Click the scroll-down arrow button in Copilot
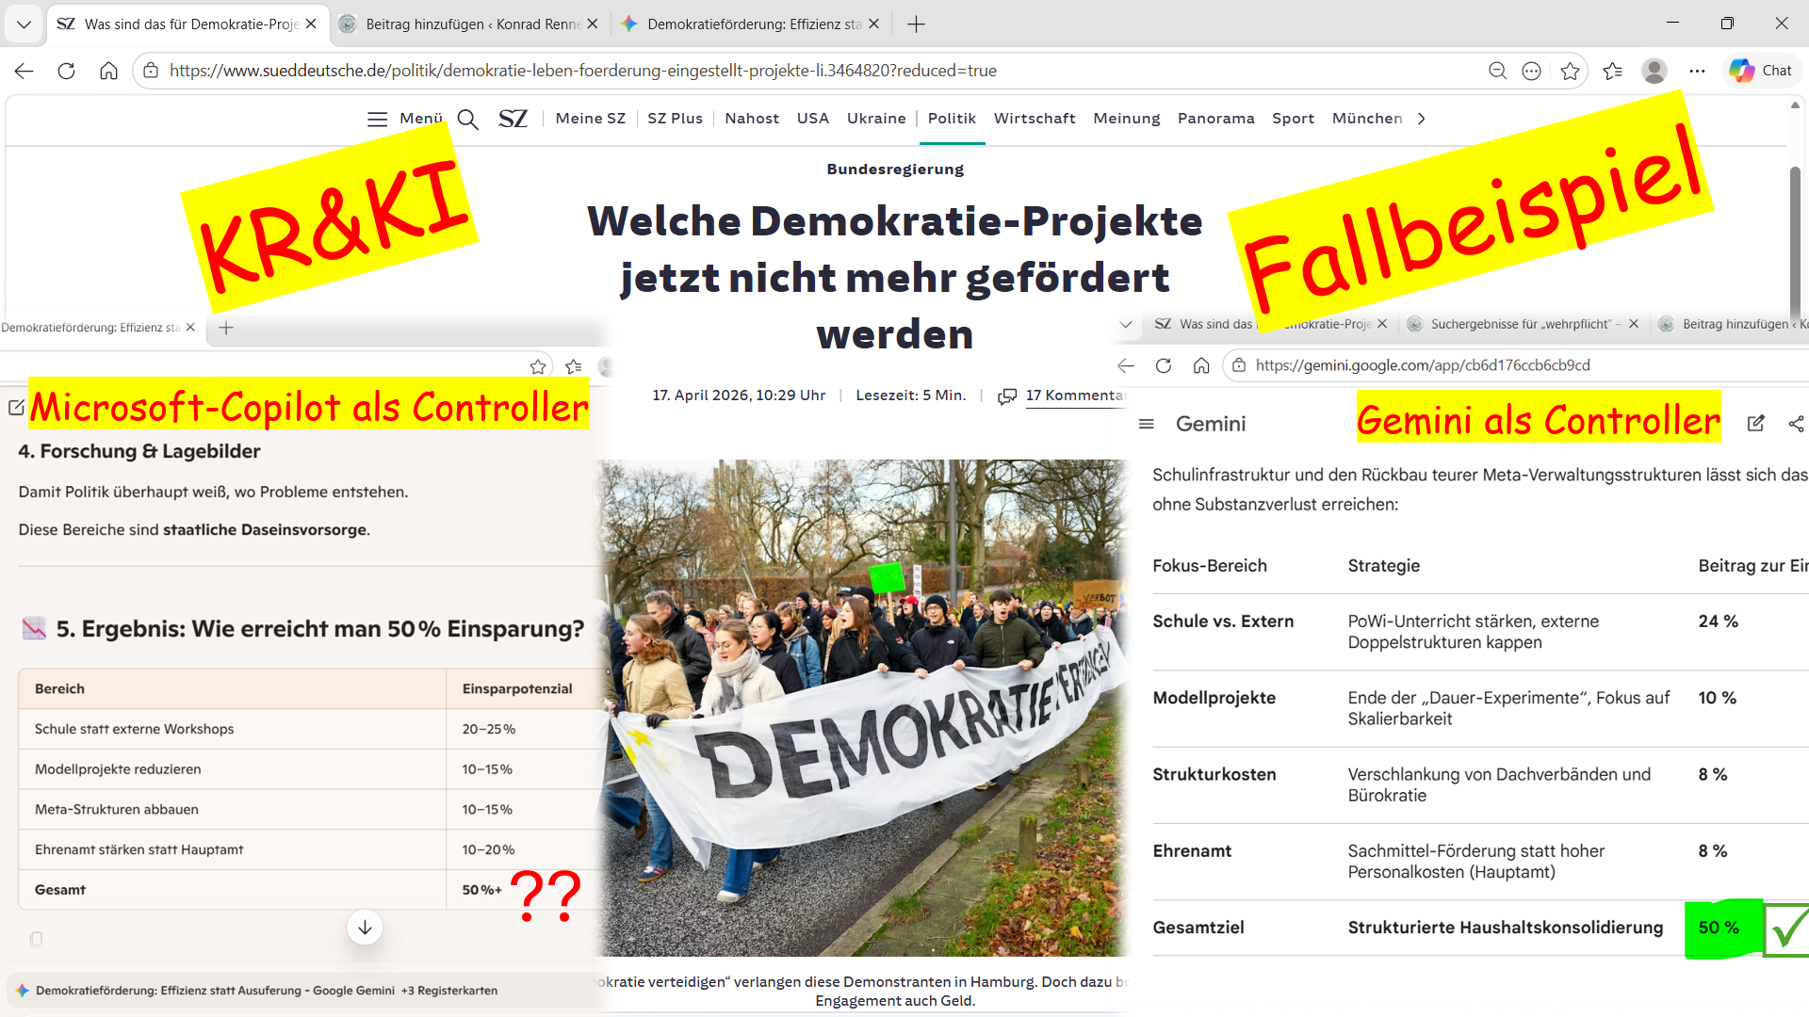 tap(365, 928)
